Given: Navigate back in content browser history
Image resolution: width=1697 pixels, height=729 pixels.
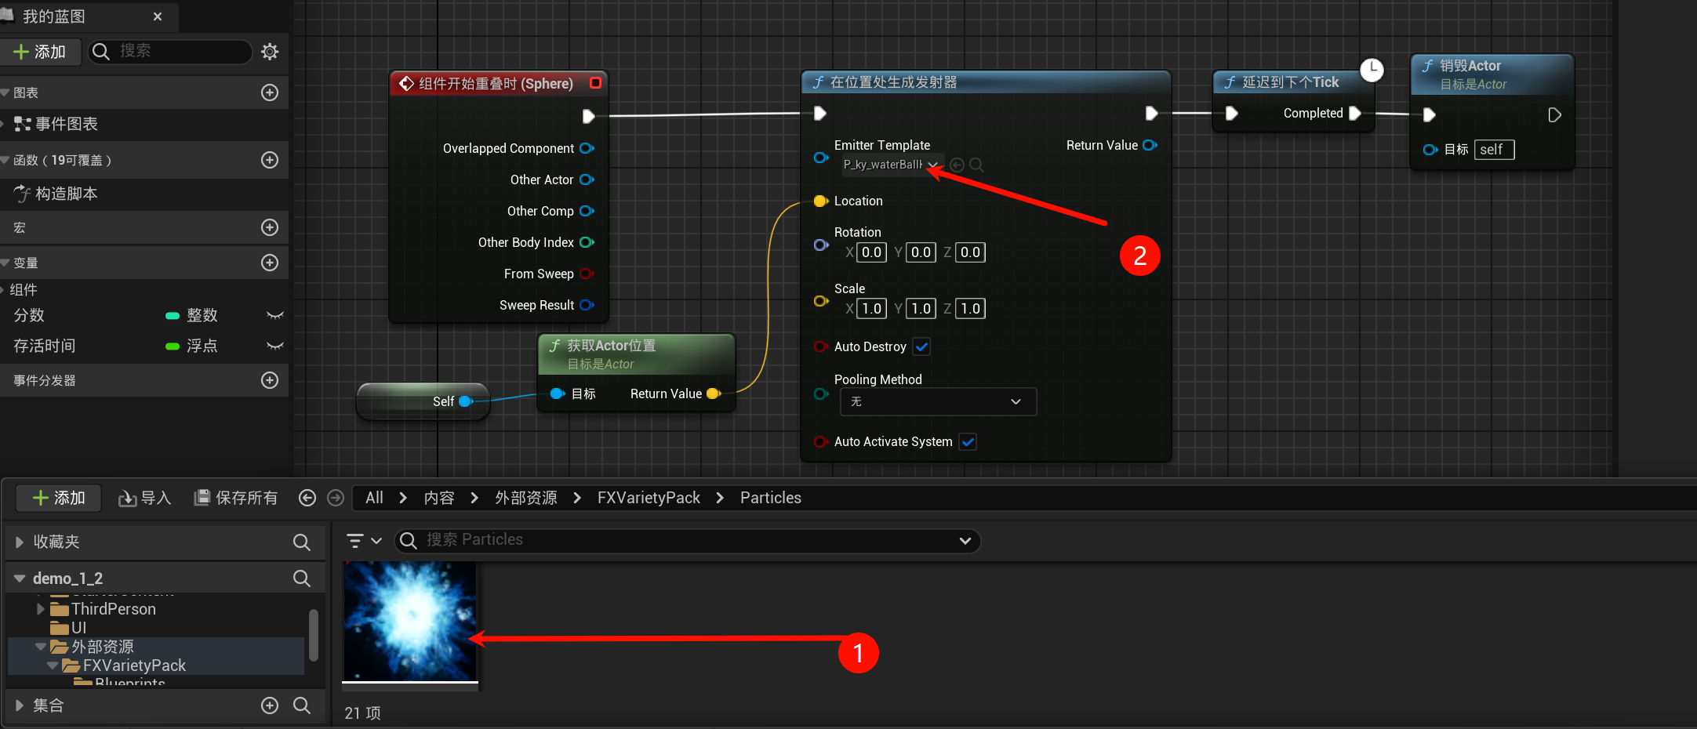Looking at the screenshot, I should tap(307, 498).
